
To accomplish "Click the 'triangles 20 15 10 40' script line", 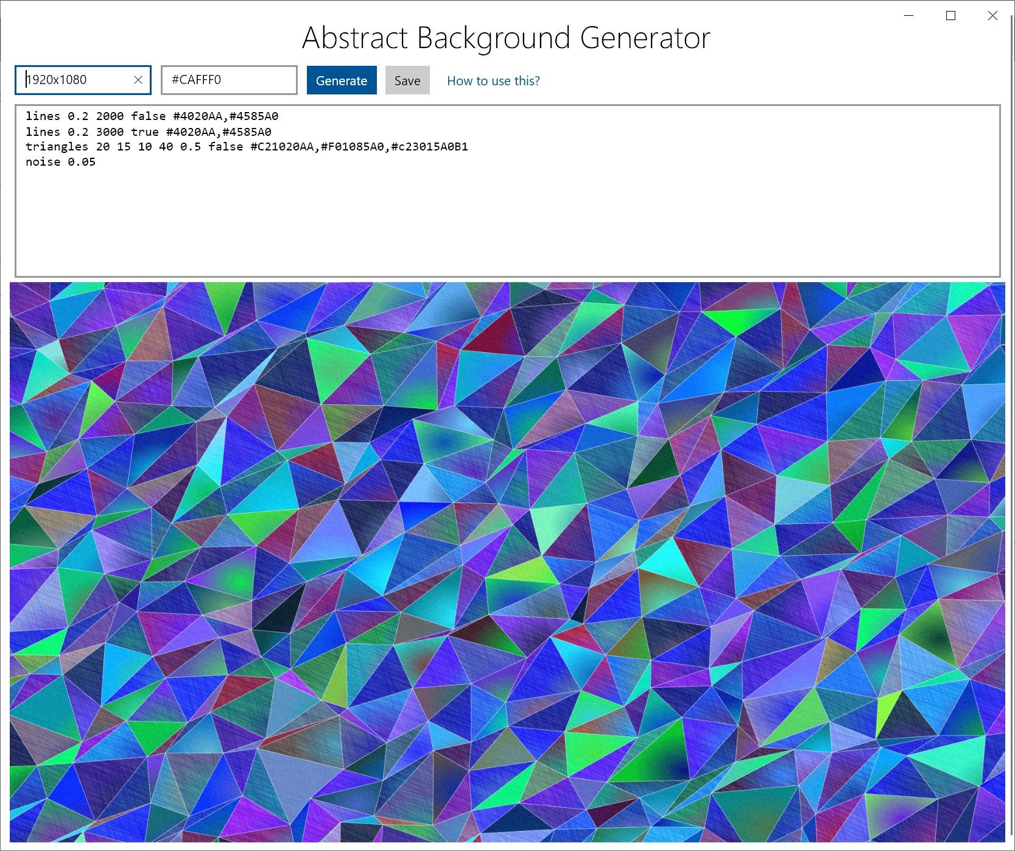I will [x=247, y=146].
